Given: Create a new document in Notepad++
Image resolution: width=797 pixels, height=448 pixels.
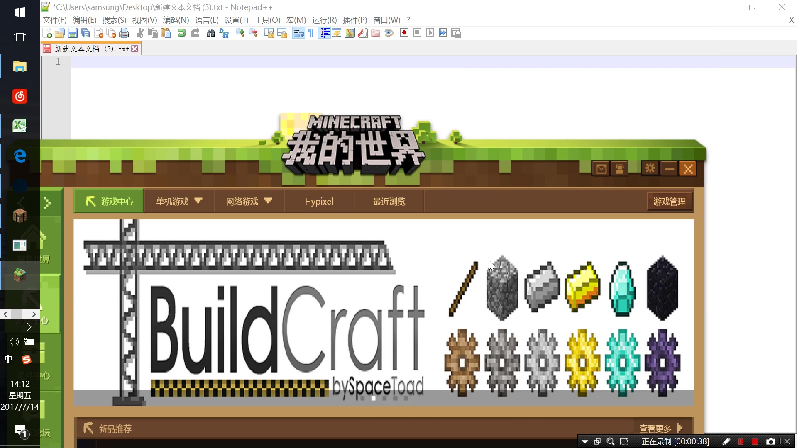Looking at the screenshot, I should 47,33.
